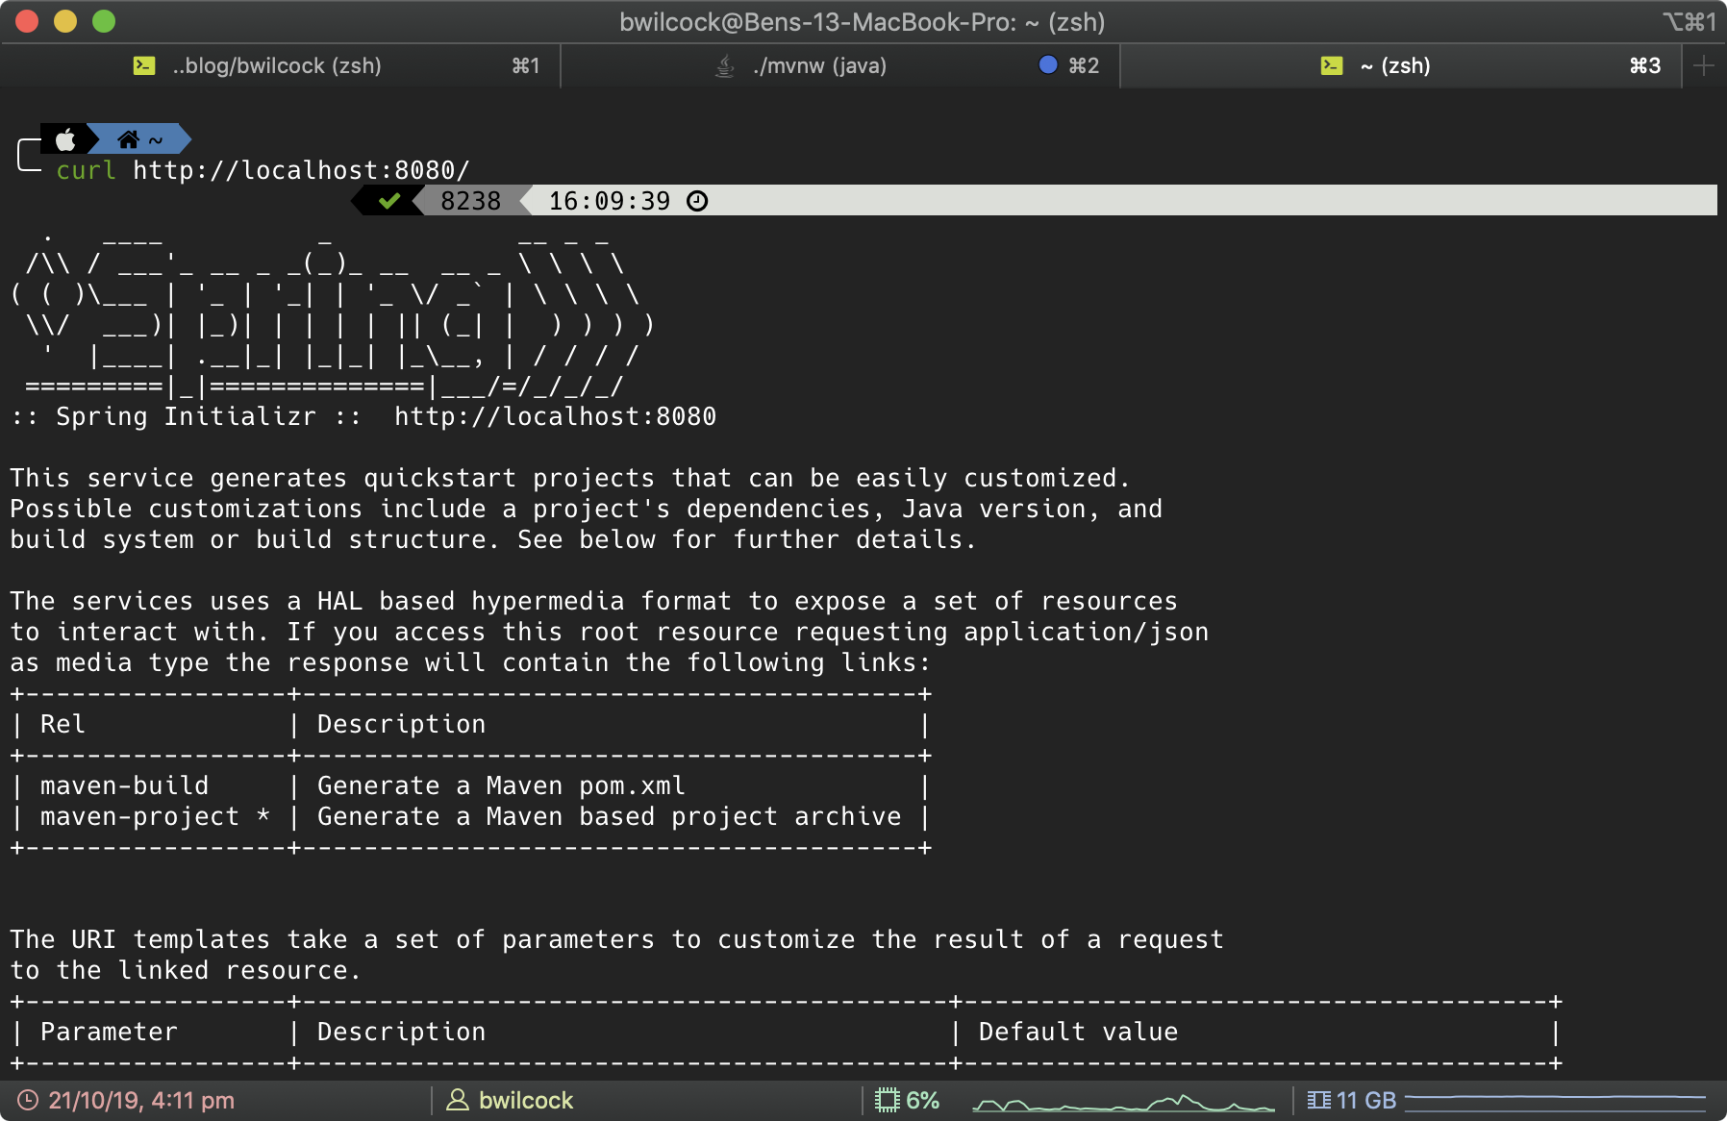Click the clock icon beside timestamp 16:09:39

(697, 201)
